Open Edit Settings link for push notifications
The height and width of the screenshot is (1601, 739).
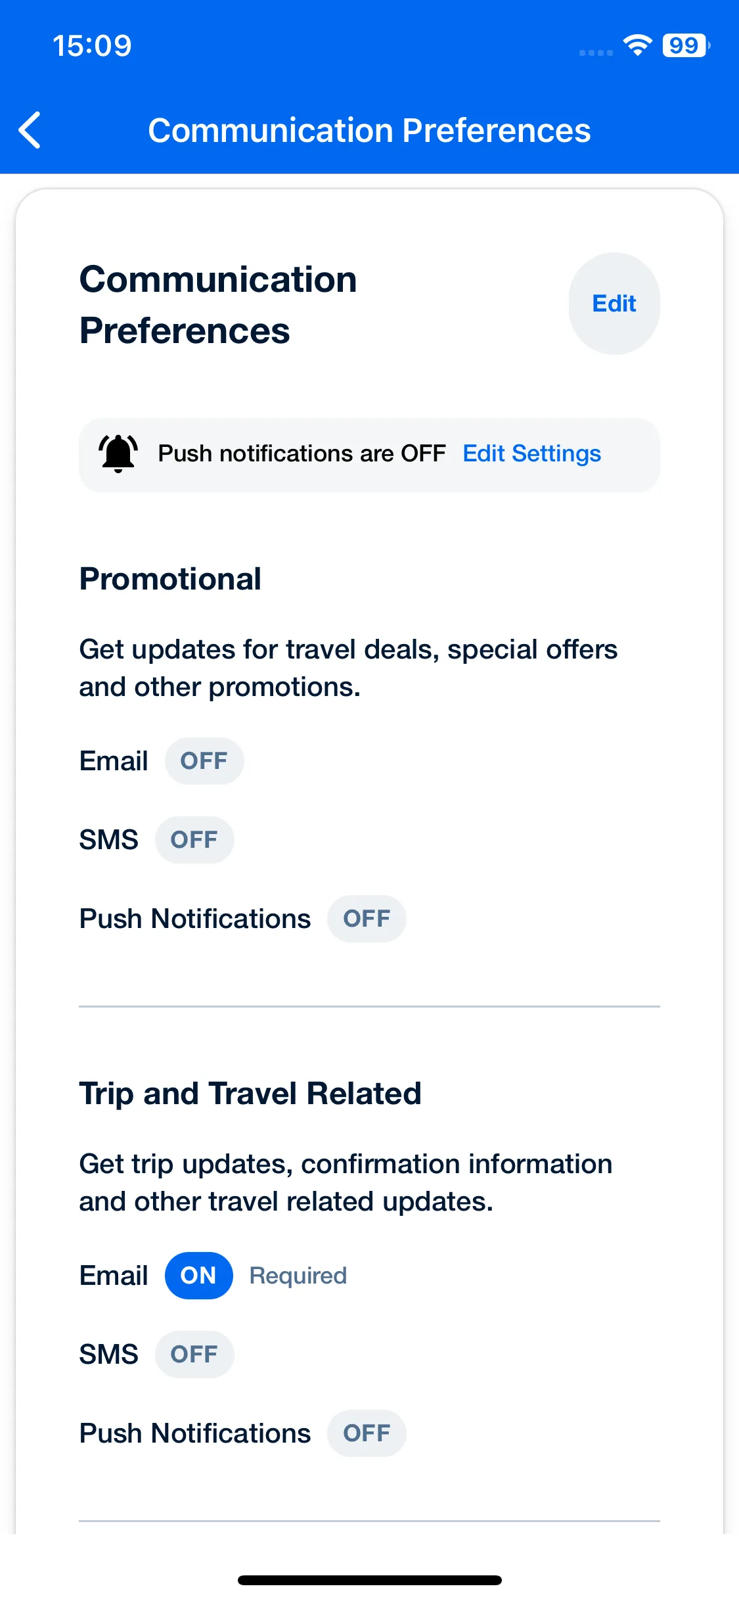(532, 453)
